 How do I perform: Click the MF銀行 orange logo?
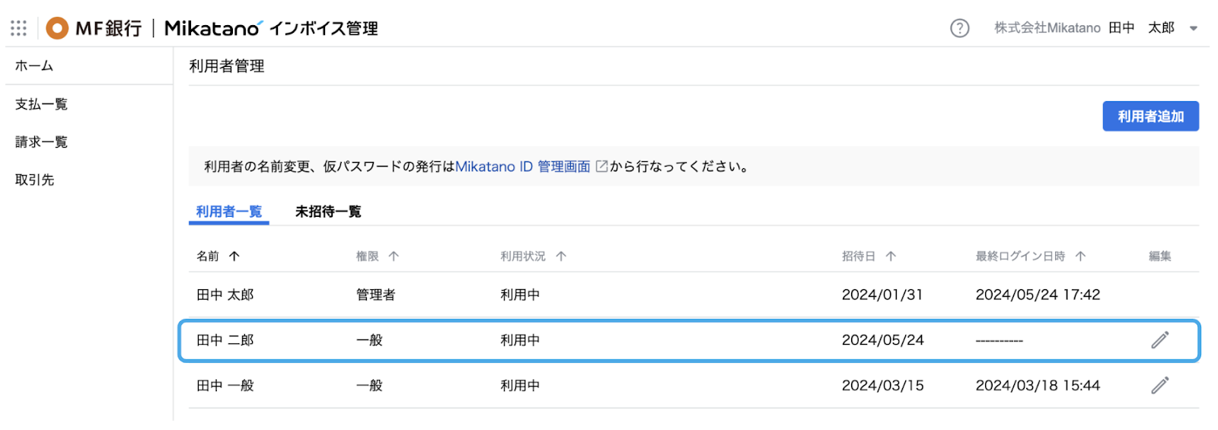coord(57,28)
